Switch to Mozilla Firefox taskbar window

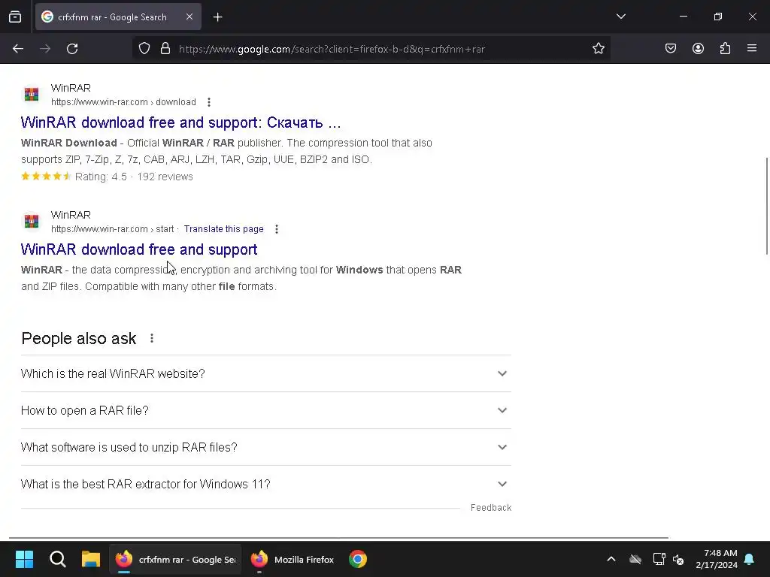click(x=293, y=559)
